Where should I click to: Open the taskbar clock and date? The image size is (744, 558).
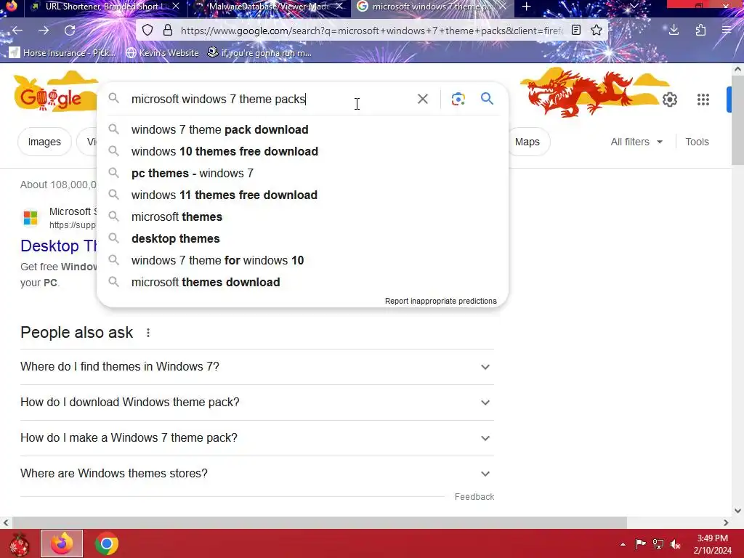tap(712, 544)
